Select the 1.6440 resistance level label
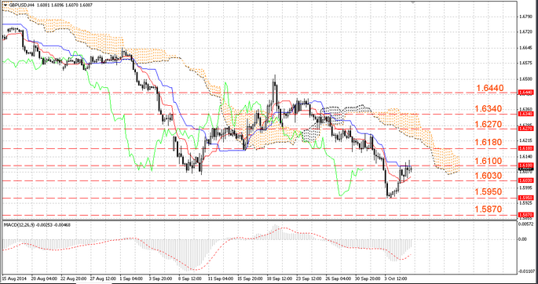This screenshot has width=538, height=284. (x=489, y=88)
